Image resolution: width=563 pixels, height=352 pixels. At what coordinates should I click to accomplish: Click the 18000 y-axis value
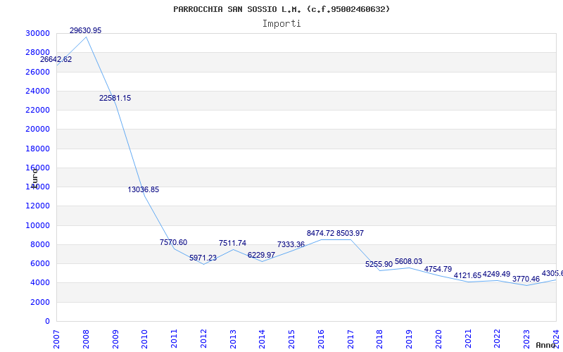tap(37, 149)
